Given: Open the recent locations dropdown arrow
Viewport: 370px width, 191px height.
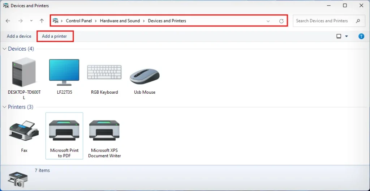Looking at the screenshot, I should 31,21.
